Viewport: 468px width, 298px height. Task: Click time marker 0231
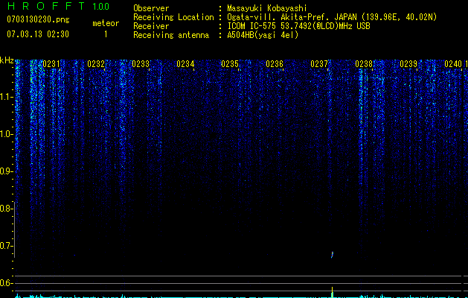(51, 64)
